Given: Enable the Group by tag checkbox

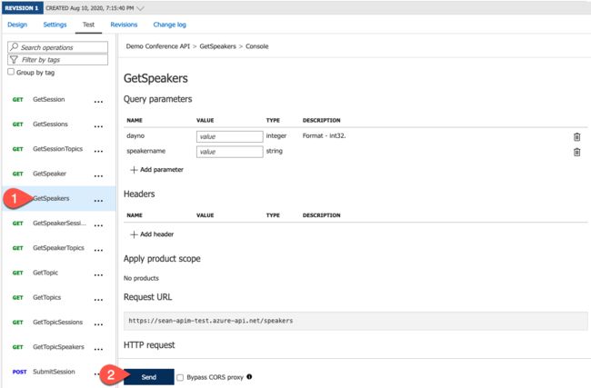Looking at the screenshot, I should (x=11, y=72).
